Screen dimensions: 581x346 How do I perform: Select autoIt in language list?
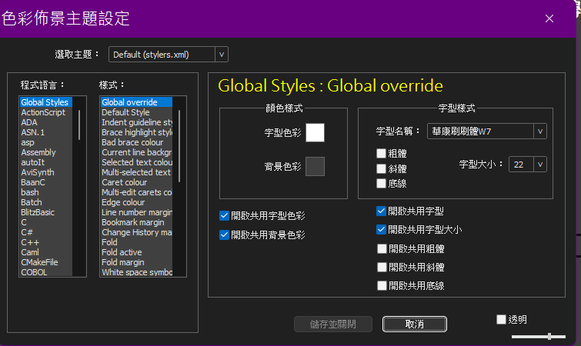(46, 162)
